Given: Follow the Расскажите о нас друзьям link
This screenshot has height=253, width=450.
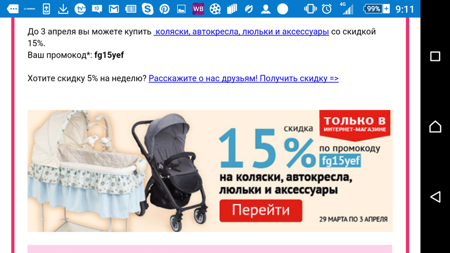Looking at the screenshot, I should (243, 78).
